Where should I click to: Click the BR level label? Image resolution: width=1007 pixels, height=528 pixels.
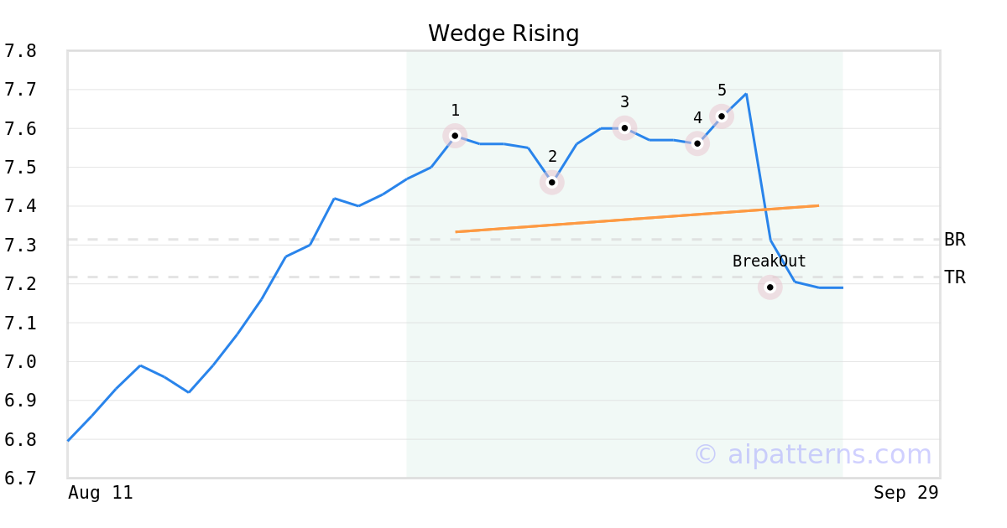955,240
